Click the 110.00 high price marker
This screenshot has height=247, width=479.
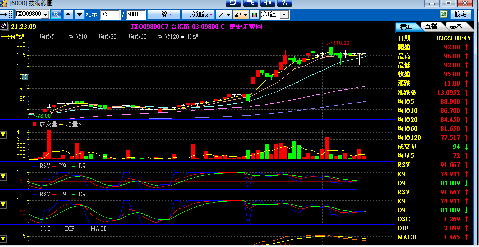341,43
